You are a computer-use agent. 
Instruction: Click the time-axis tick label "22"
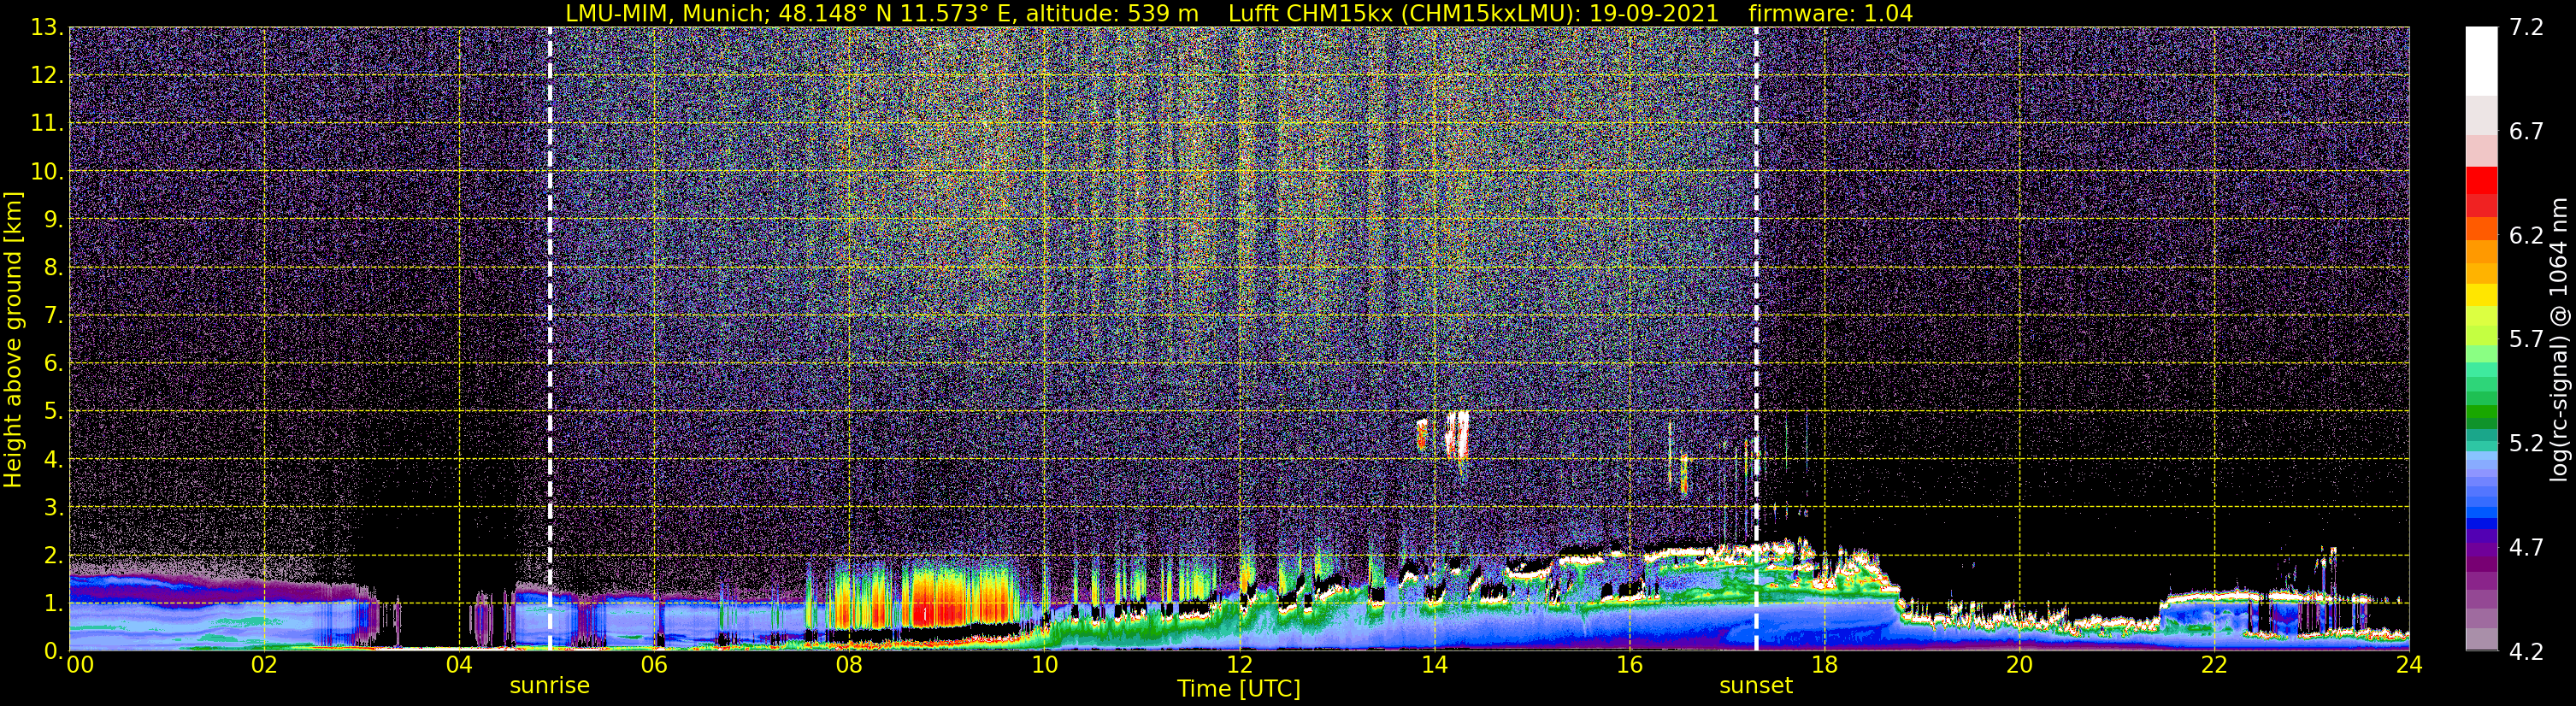(x=2214, y=666)
